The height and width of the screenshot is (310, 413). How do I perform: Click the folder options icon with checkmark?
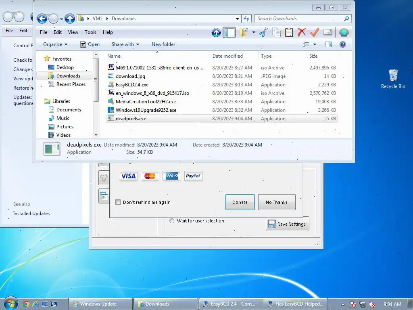tap(244, 32)
